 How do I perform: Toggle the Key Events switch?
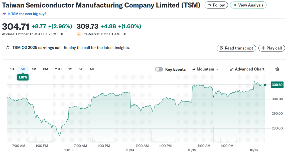click(x=159, y=69)
